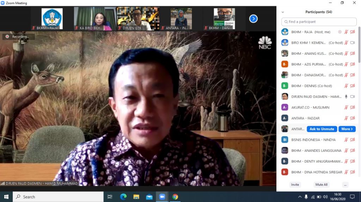The width and height of the screenshot is (361, 202).
Task: Click the Ask to Unmute button
Action: (x=322, y=129)
